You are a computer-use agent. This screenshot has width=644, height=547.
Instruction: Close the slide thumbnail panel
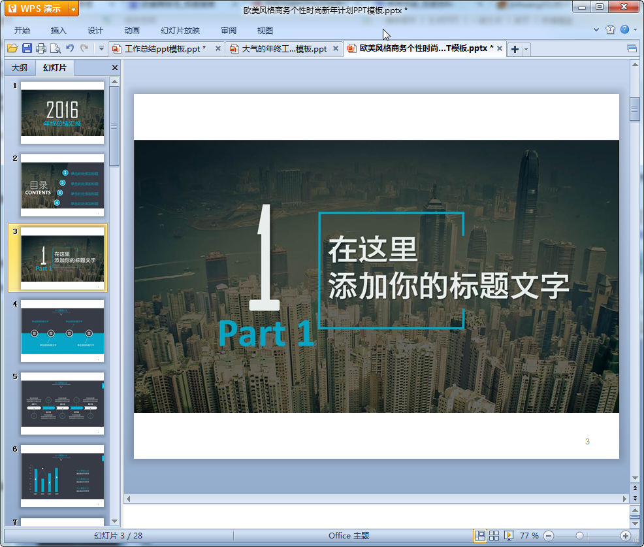coord(115,68)
